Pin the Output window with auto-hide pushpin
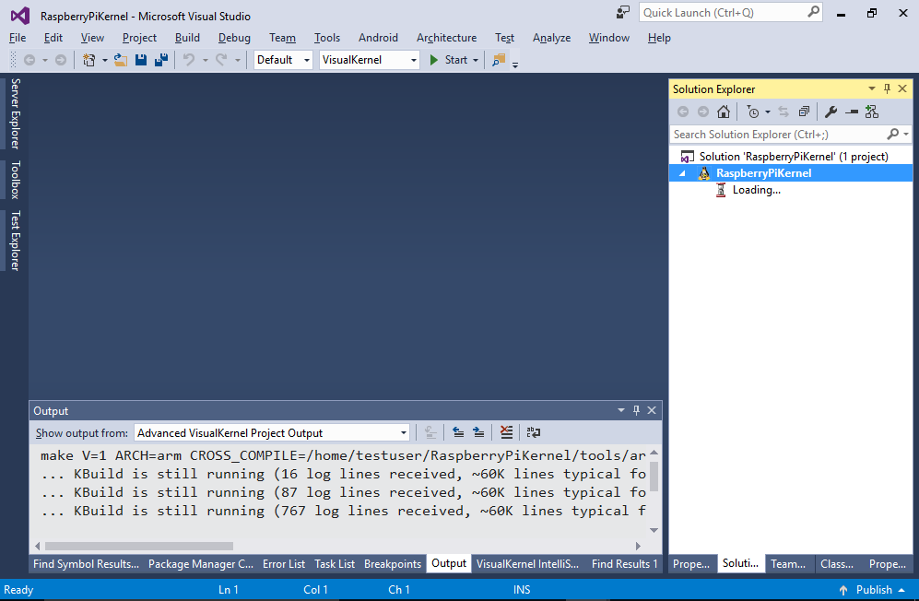The image size is (919, 601). 637,410
